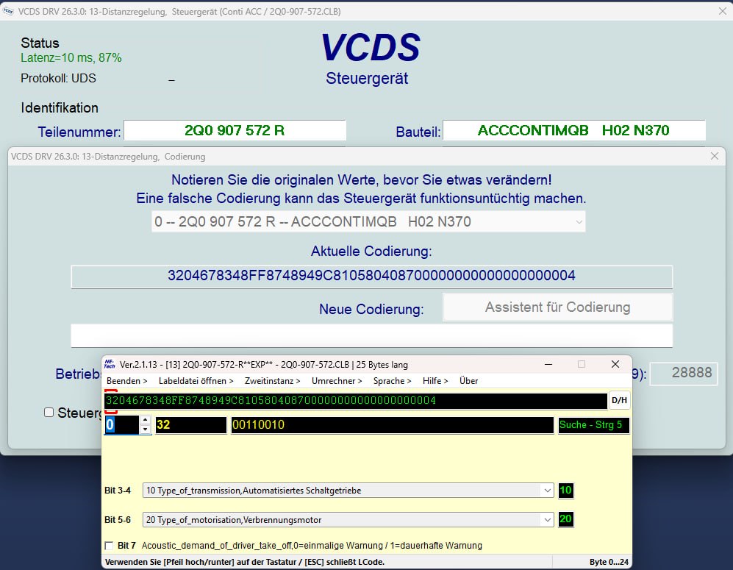Click the Latenz=10 ms, 87% status text
Viewport: 733px width, 570px height.
(x=71, y=58)
